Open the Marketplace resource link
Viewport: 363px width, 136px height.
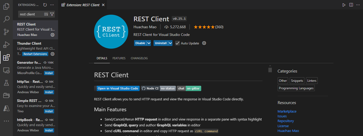tap(287, 111)
